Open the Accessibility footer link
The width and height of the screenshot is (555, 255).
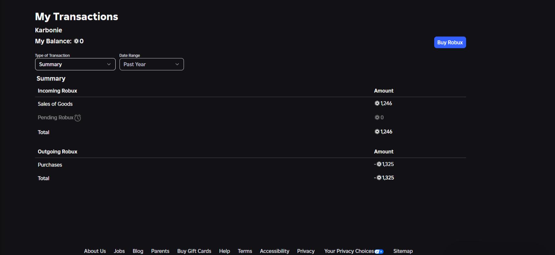pyautogui.click(x=274, y=251)
